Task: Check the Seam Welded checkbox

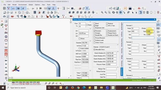Action: 79,48
